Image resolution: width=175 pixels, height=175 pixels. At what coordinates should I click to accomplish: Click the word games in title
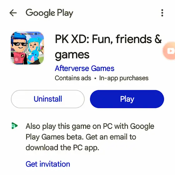click(x=72, y=55)
